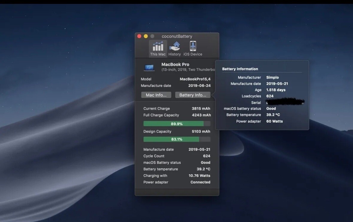Click the Charging with 10.76 Watts value

199,175
